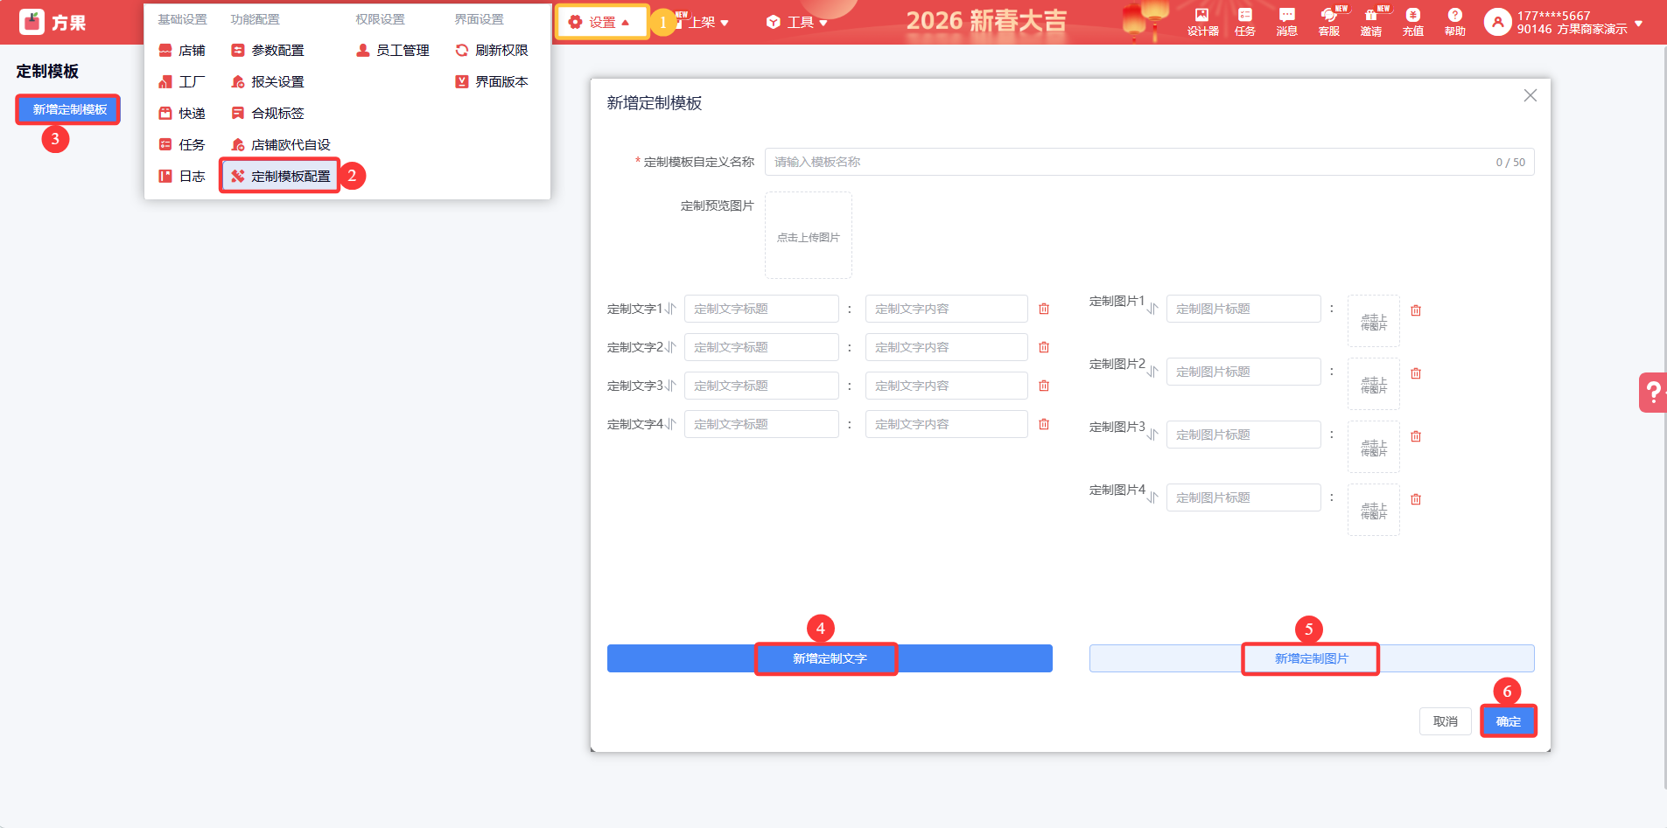Delete the 定制文字2 row
Viewport: 1667px width, 828px height.
(x=1044, y=347)
